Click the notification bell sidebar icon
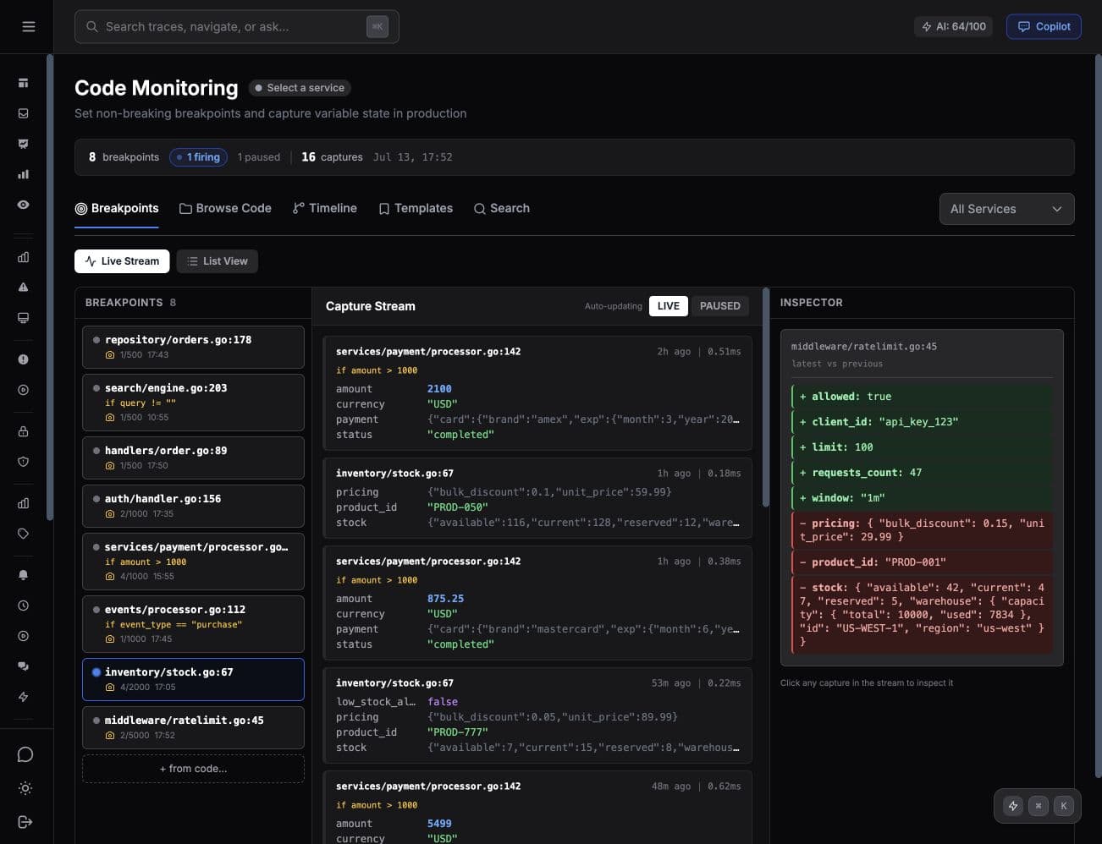Screen dimensions: 1102x844 23,575
